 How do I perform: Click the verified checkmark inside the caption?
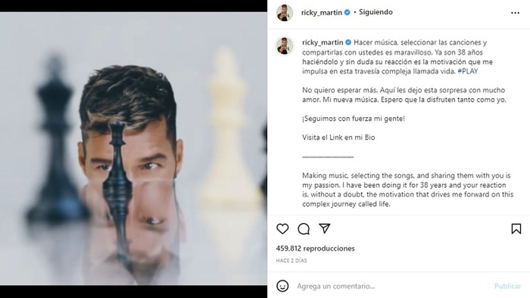click(349, 42)
